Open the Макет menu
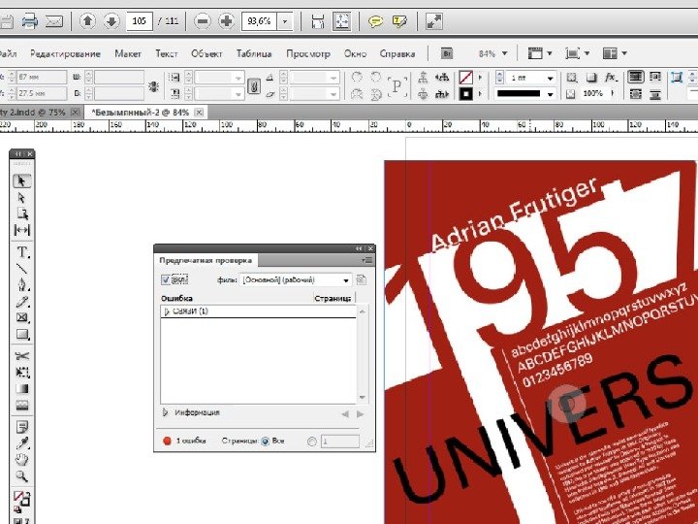This screenshot has width=698, height=524. click(x=128, y=54)
